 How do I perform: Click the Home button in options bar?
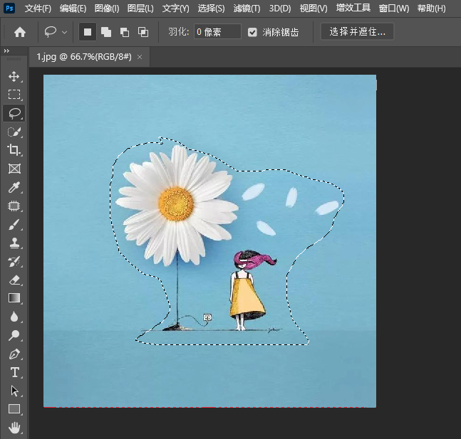[x=20, y=32]
